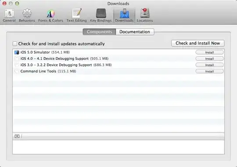Open Locations preferences pane
The width and height of the screenshot is (237, 167).
tap(145, 15)
